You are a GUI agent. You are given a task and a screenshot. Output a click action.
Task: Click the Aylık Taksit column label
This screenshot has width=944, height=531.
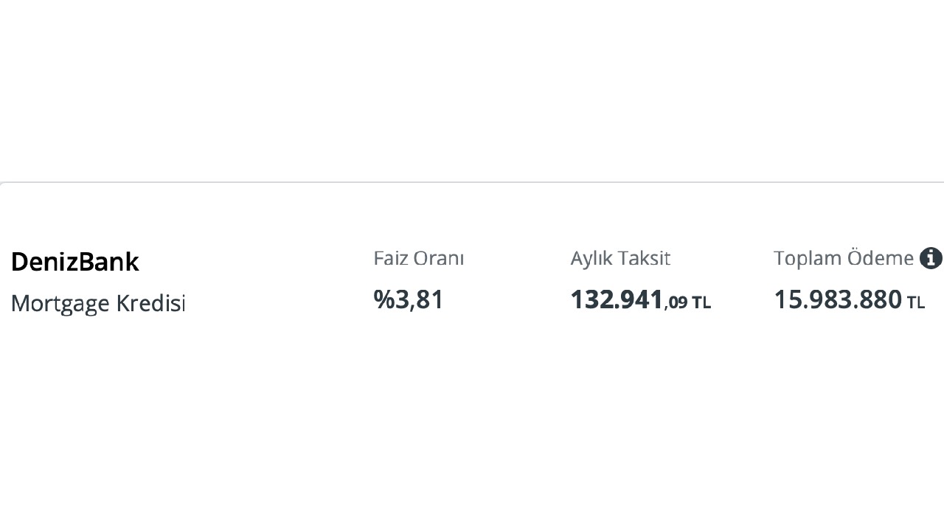click(x=619, y=258)
